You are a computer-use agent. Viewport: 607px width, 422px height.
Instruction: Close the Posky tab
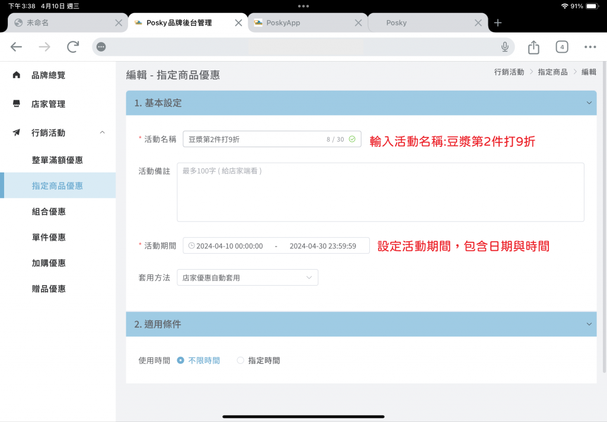point(478,23)
